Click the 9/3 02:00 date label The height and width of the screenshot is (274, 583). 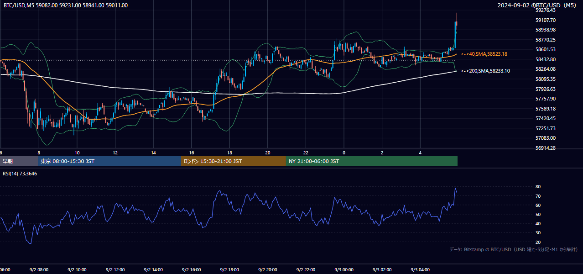382,270
